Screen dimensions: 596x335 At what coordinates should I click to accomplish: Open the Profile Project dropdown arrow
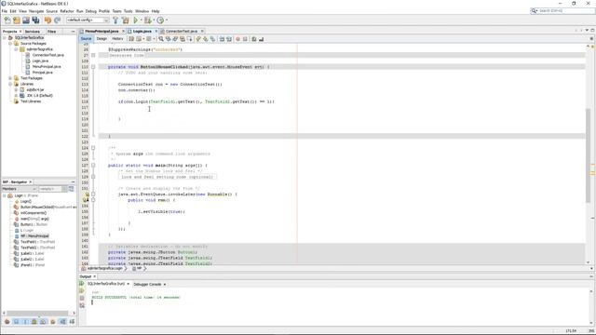point(167,20)
